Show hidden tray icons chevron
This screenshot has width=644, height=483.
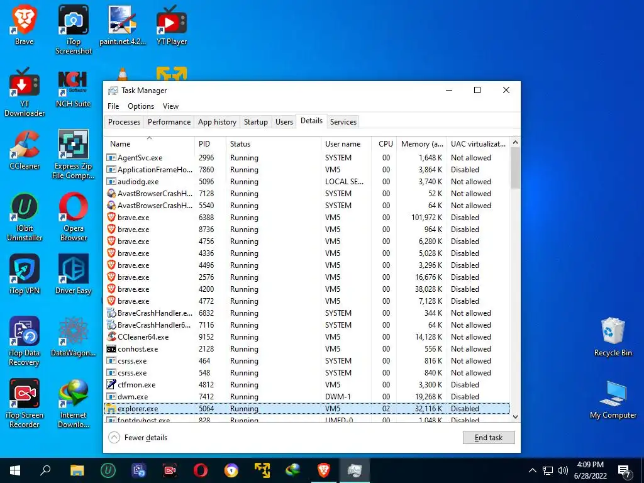point(532,470)
